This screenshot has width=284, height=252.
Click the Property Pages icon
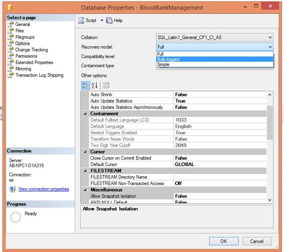tap(106, 85)
